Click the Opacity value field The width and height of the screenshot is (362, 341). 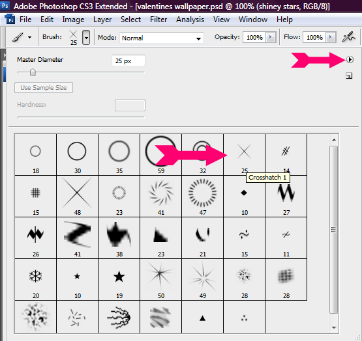click(254, 37)
